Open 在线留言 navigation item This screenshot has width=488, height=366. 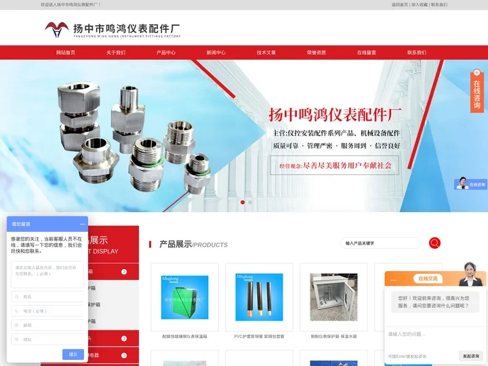point(367,53)
